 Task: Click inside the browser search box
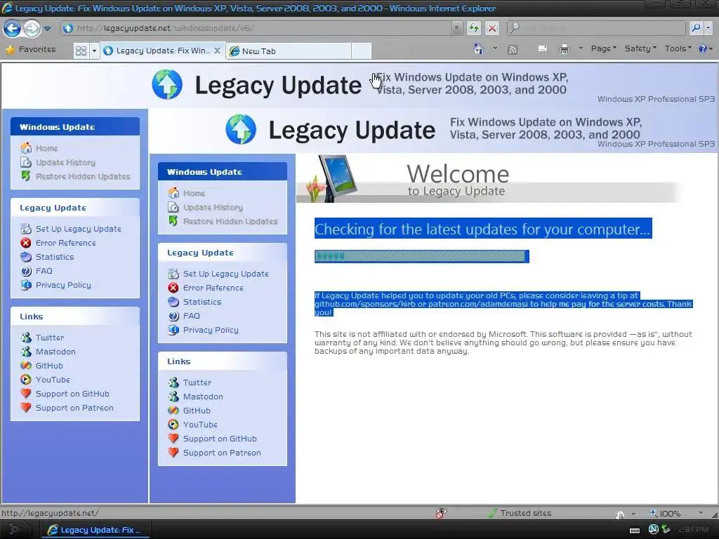tap(597, 28)
